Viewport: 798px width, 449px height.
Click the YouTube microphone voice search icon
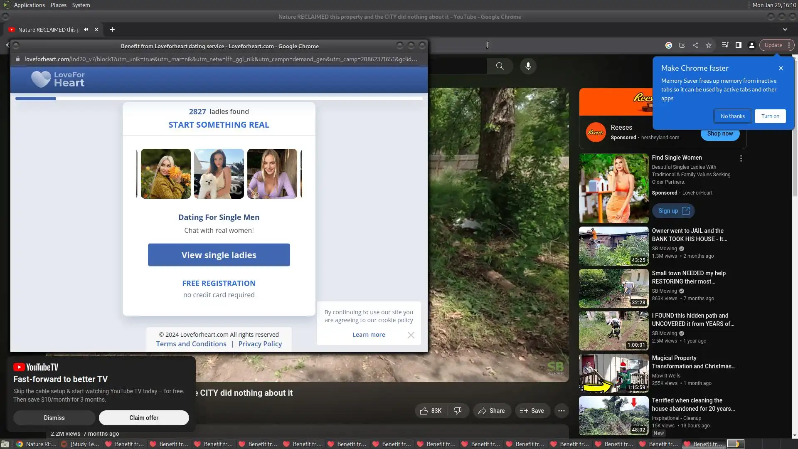(x=528, y=66)
